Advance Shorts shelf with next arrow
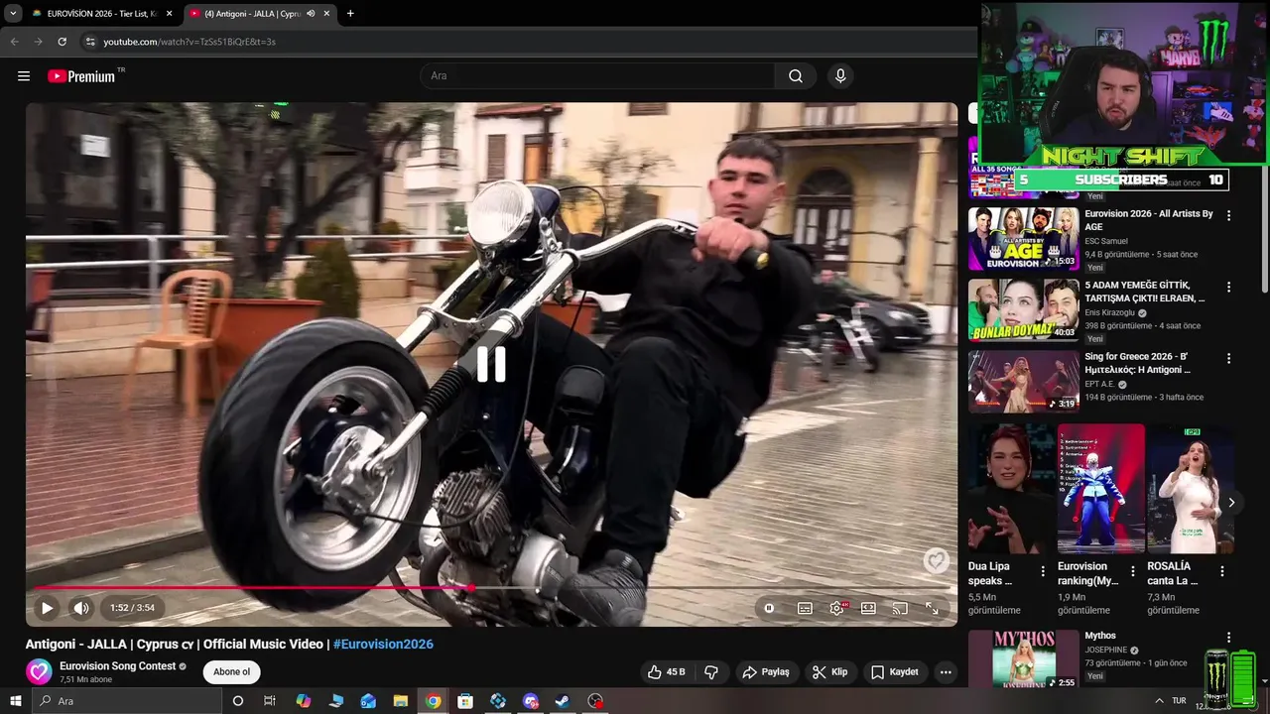This screenshot has width=1270, height=714. 1231,503
